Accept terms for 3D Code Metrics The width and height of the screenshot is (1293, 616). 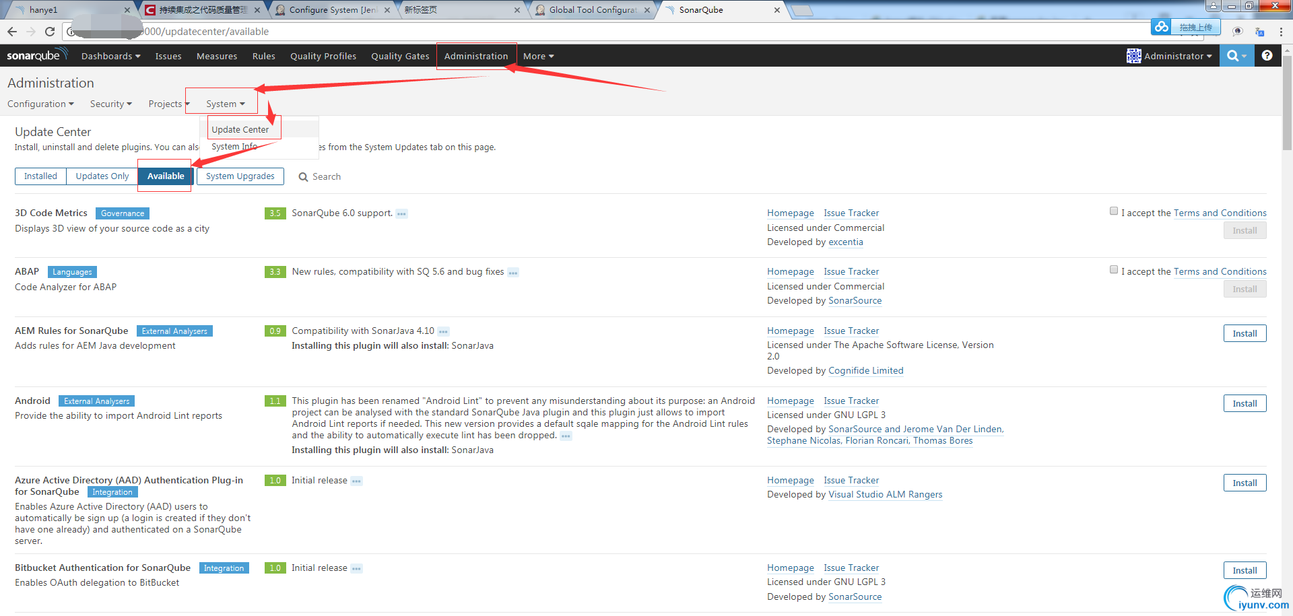(x=1114, y=211)
